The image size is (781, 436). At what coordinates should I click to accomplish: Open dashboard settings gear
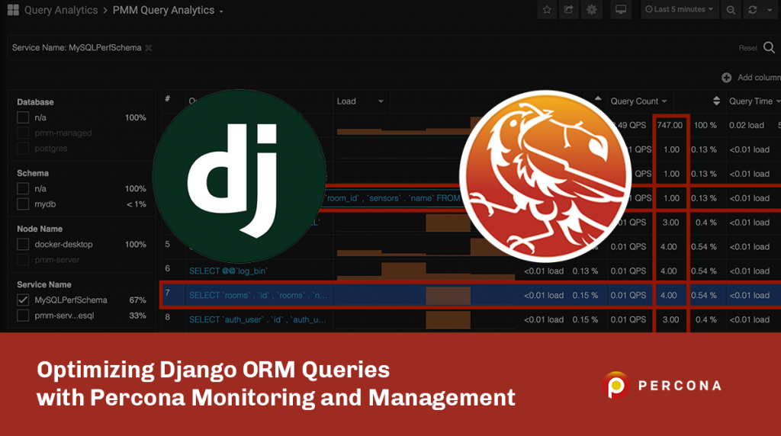tap(590, 10)
